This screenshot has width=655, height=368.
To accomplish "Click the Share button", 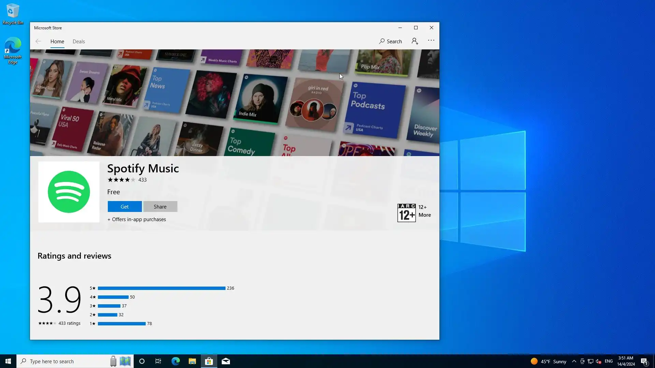I will [160, 206].
